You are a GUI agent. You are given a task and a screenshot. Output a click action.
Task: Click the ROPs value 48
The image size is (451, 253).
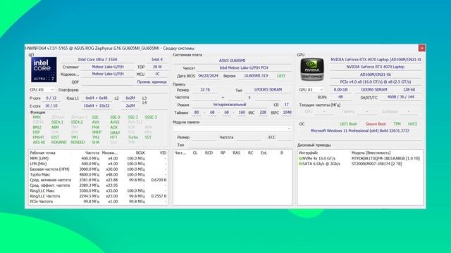click(x=340, y=97)
